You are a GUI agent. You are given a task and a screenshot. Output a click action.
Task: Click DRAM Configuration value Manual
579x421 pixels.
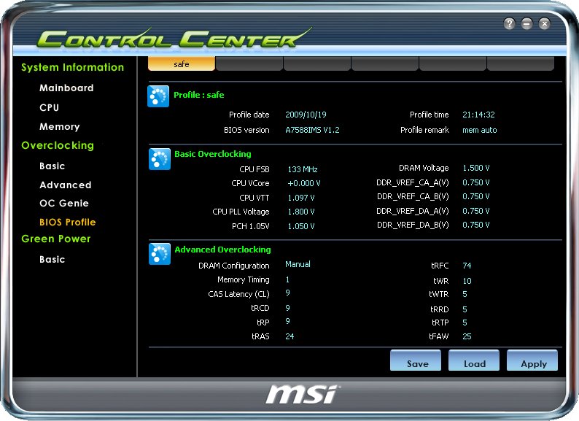[298, 264]
